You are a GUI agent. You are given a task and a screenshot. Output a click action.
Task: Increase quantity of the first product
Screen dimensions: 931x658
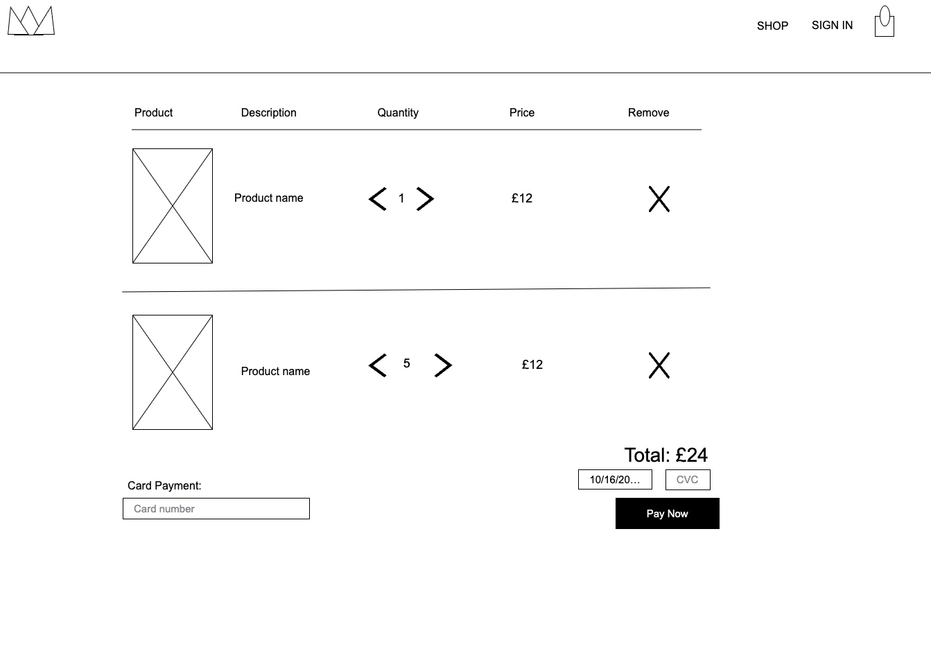point(424,198)
